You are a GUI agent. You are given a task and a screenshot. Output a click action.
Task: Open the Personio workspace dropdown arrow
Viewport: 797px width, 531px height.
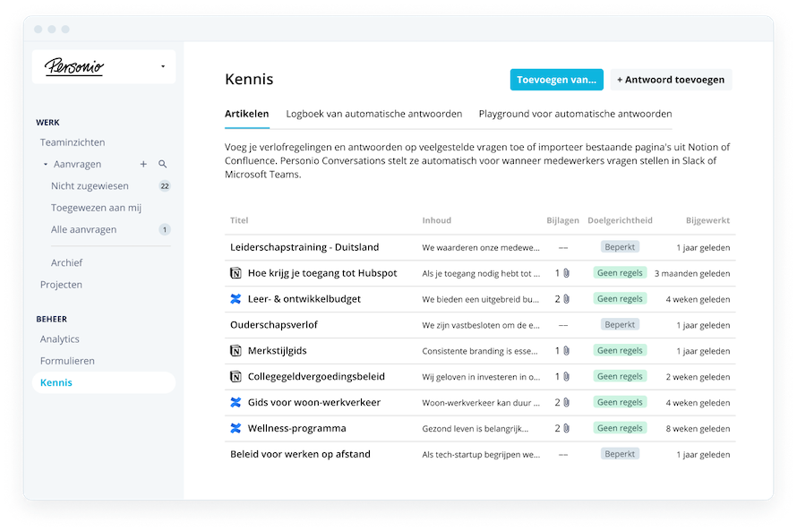(163, 66)
